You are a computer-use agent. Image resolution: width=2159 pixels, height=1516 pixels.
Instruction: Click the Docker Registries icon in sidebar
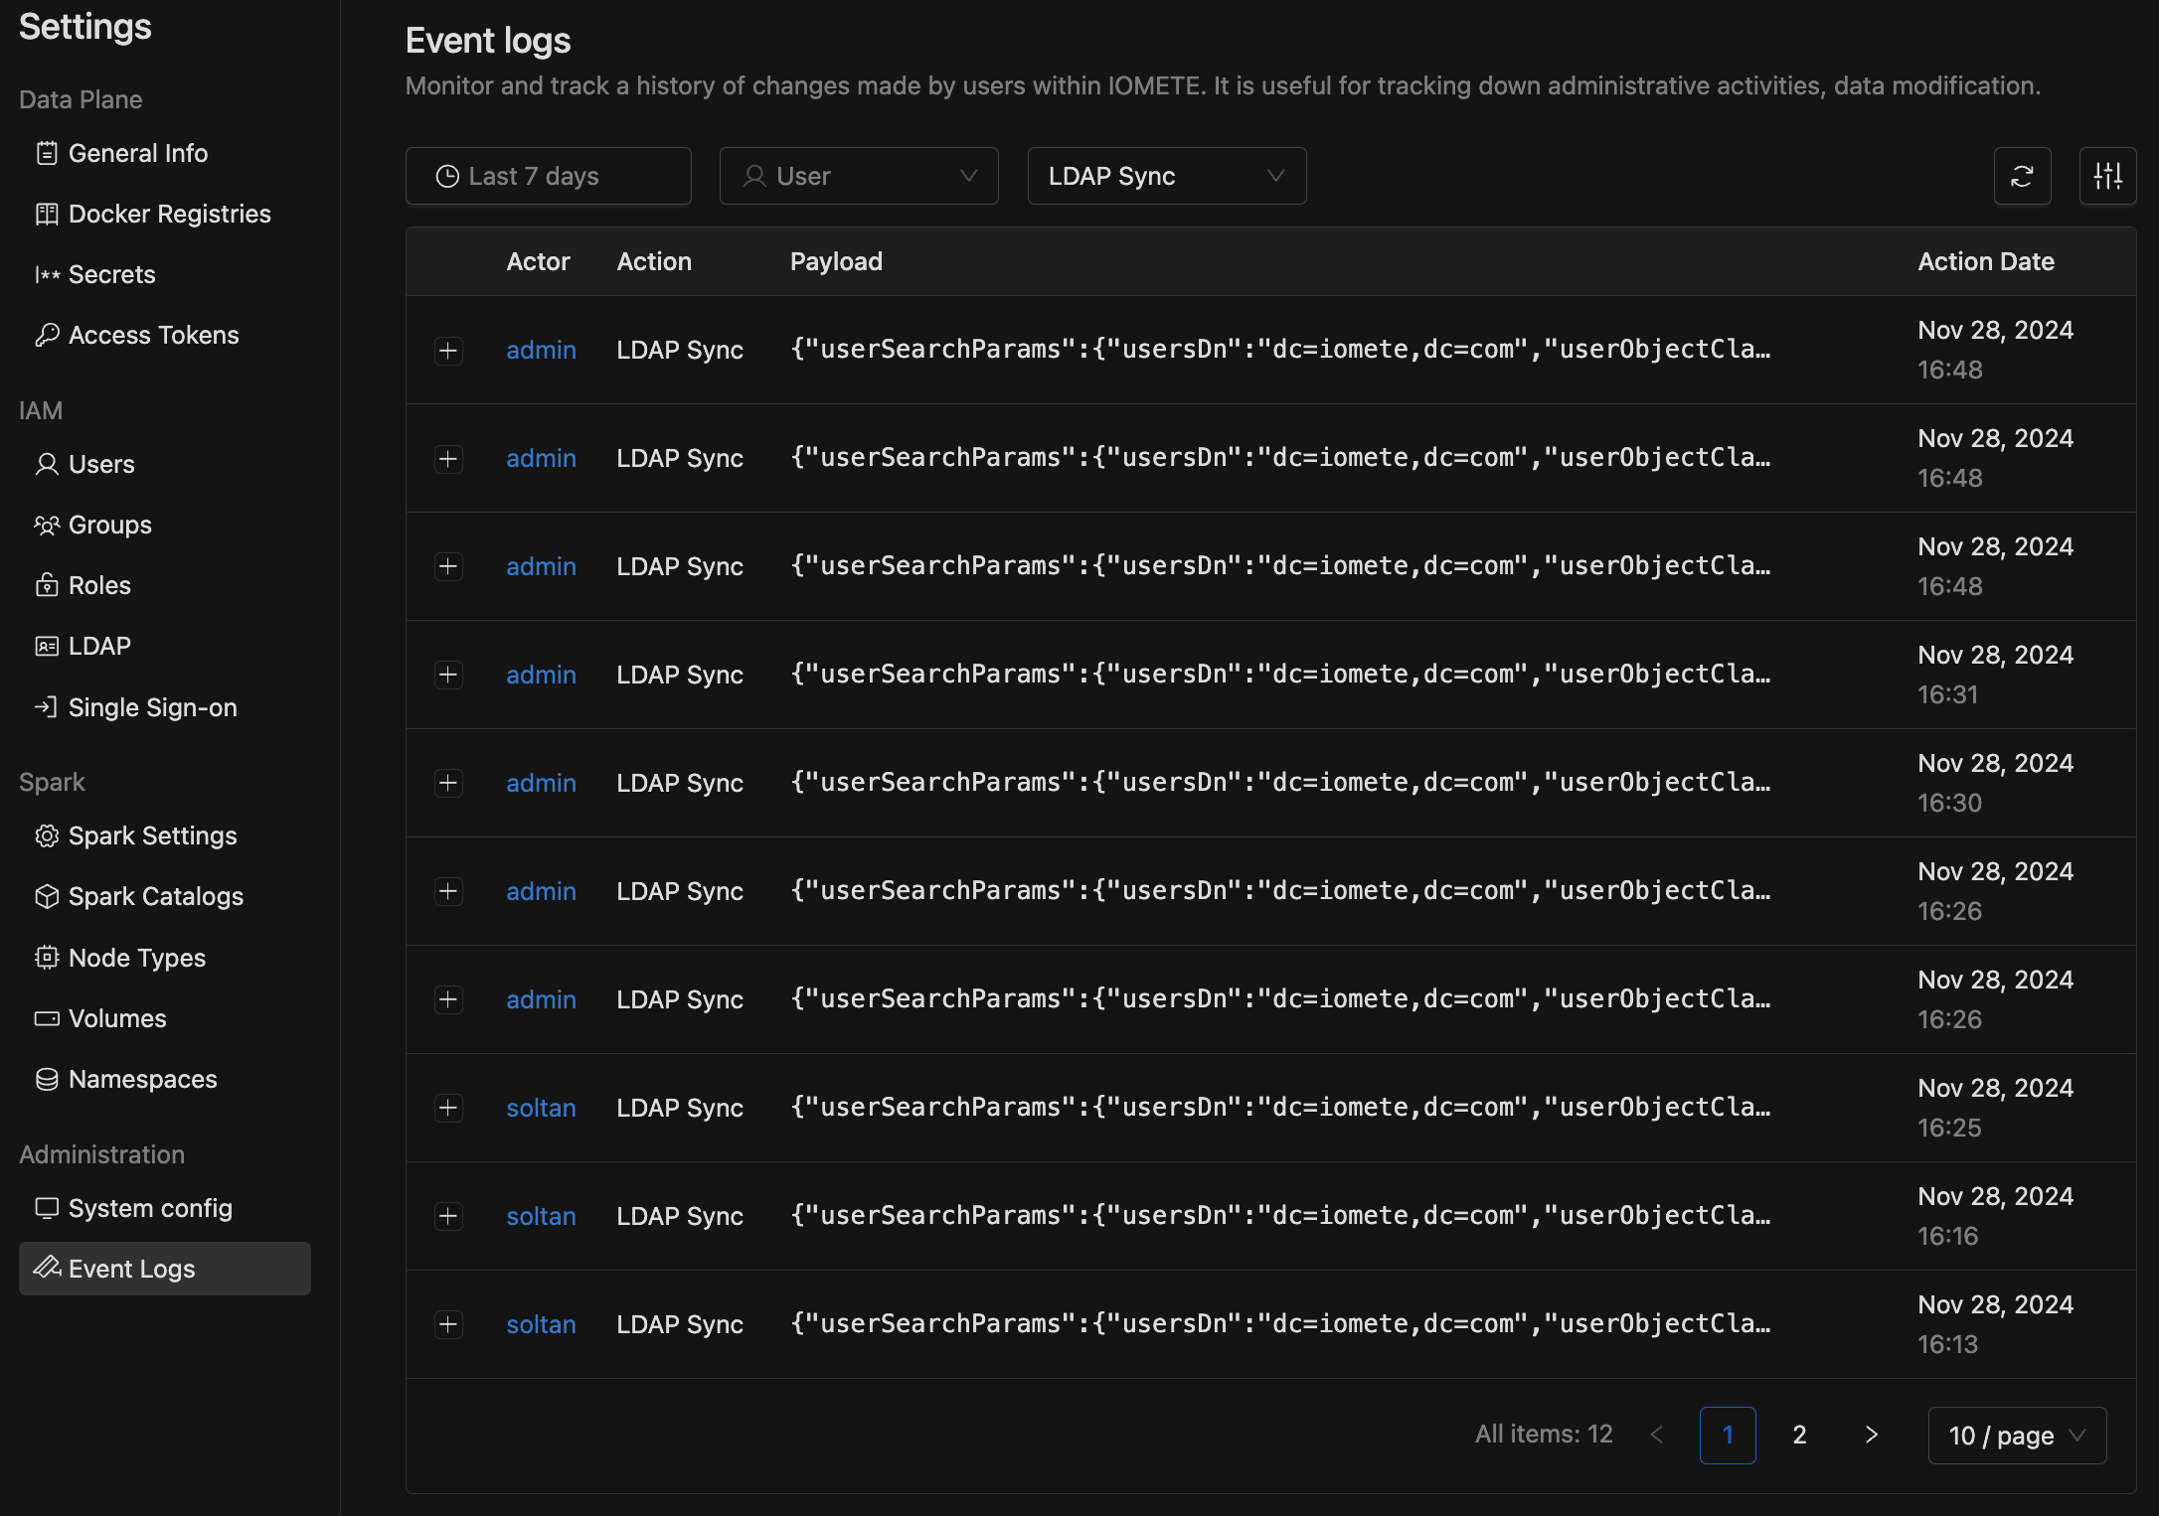[46, 212]
